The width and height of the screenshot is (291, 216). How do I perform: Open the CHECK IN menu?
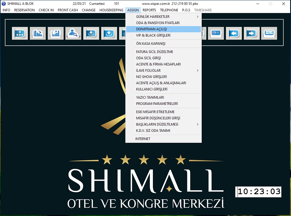point(46,10)
